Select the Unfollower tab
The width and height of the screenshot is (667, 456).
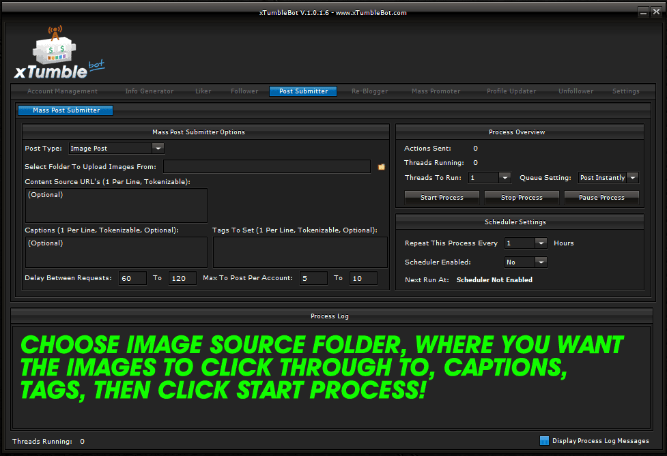click(x=576, y=91)
